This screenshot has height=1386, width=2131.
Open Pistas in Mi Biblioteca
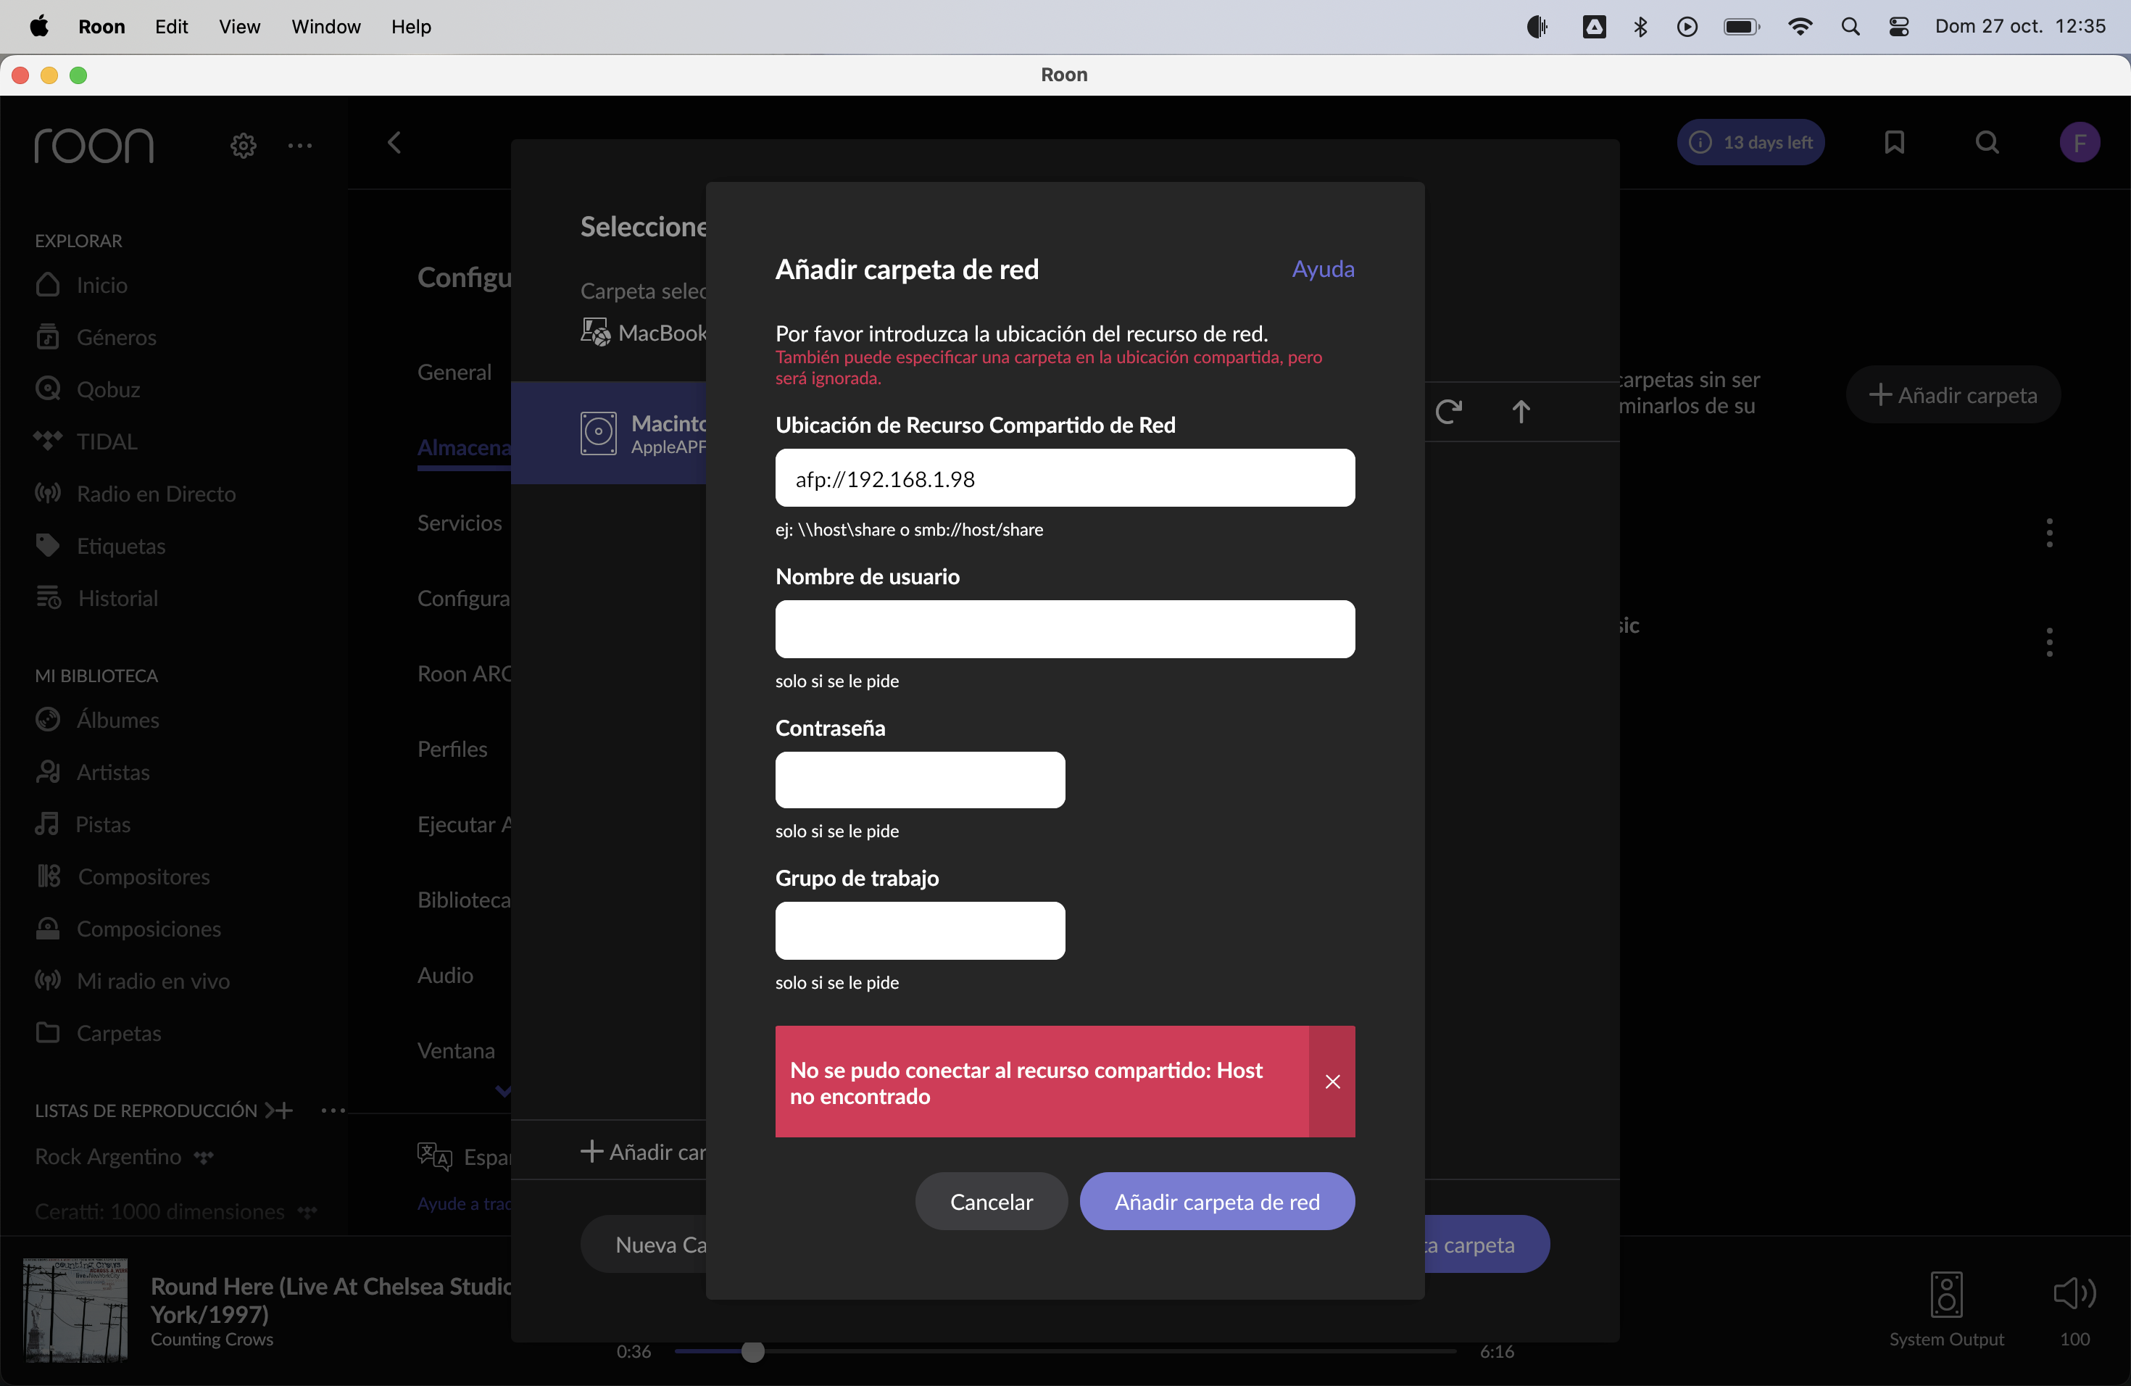(83, 823)
